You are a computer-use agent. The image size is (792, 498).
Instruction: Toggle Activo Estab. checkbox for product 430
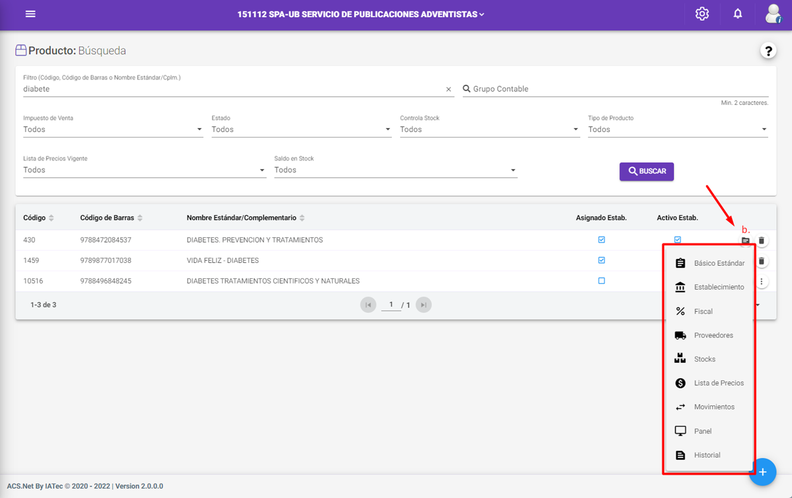pos(678,240)
